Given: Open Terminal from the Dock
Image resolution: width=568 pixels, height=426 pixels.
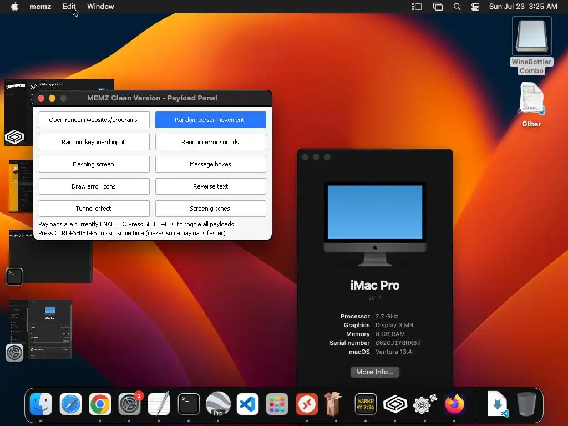Looking at the screenshot, I should click(189, 404).
